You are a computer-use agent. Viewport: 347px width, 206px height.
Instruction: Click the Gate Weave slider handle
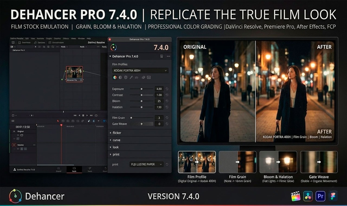tap(141, 124)
